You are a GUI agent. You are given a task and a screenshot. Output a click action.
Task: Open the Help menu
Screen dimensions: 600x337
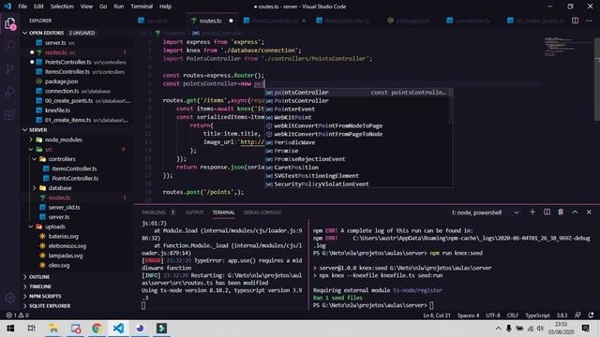tap(165, 7)
